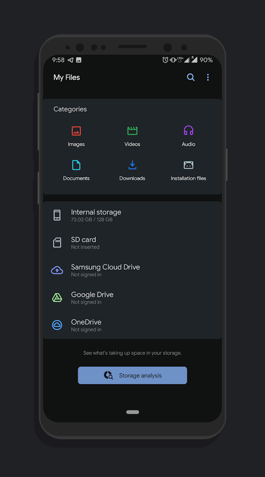265x477 pixels.
Task: Click 'Not signed in' under OneDrive
Action: click(86, 330)
